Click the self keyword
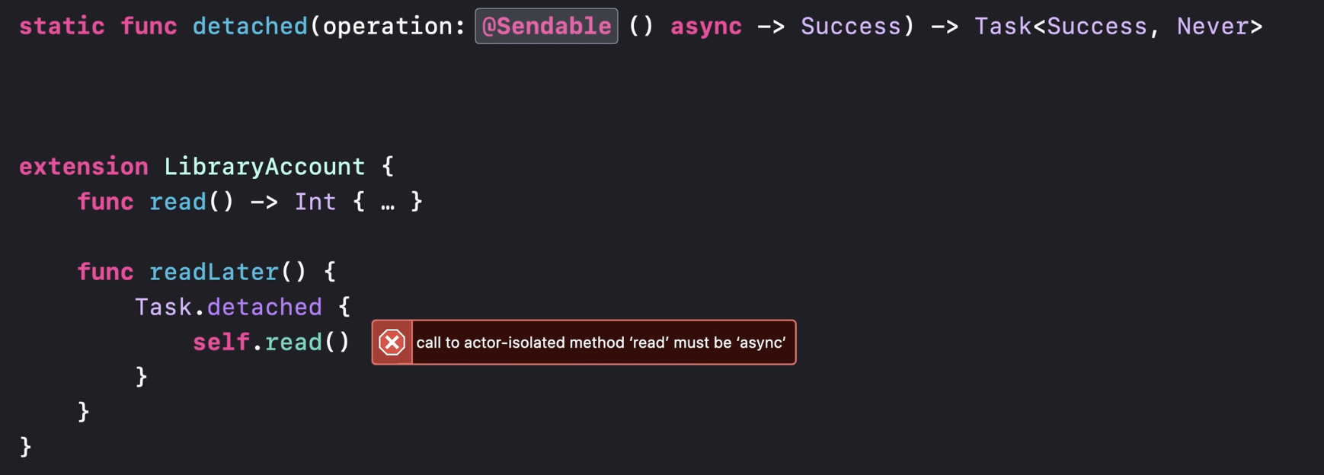 (x=221, y=342)
